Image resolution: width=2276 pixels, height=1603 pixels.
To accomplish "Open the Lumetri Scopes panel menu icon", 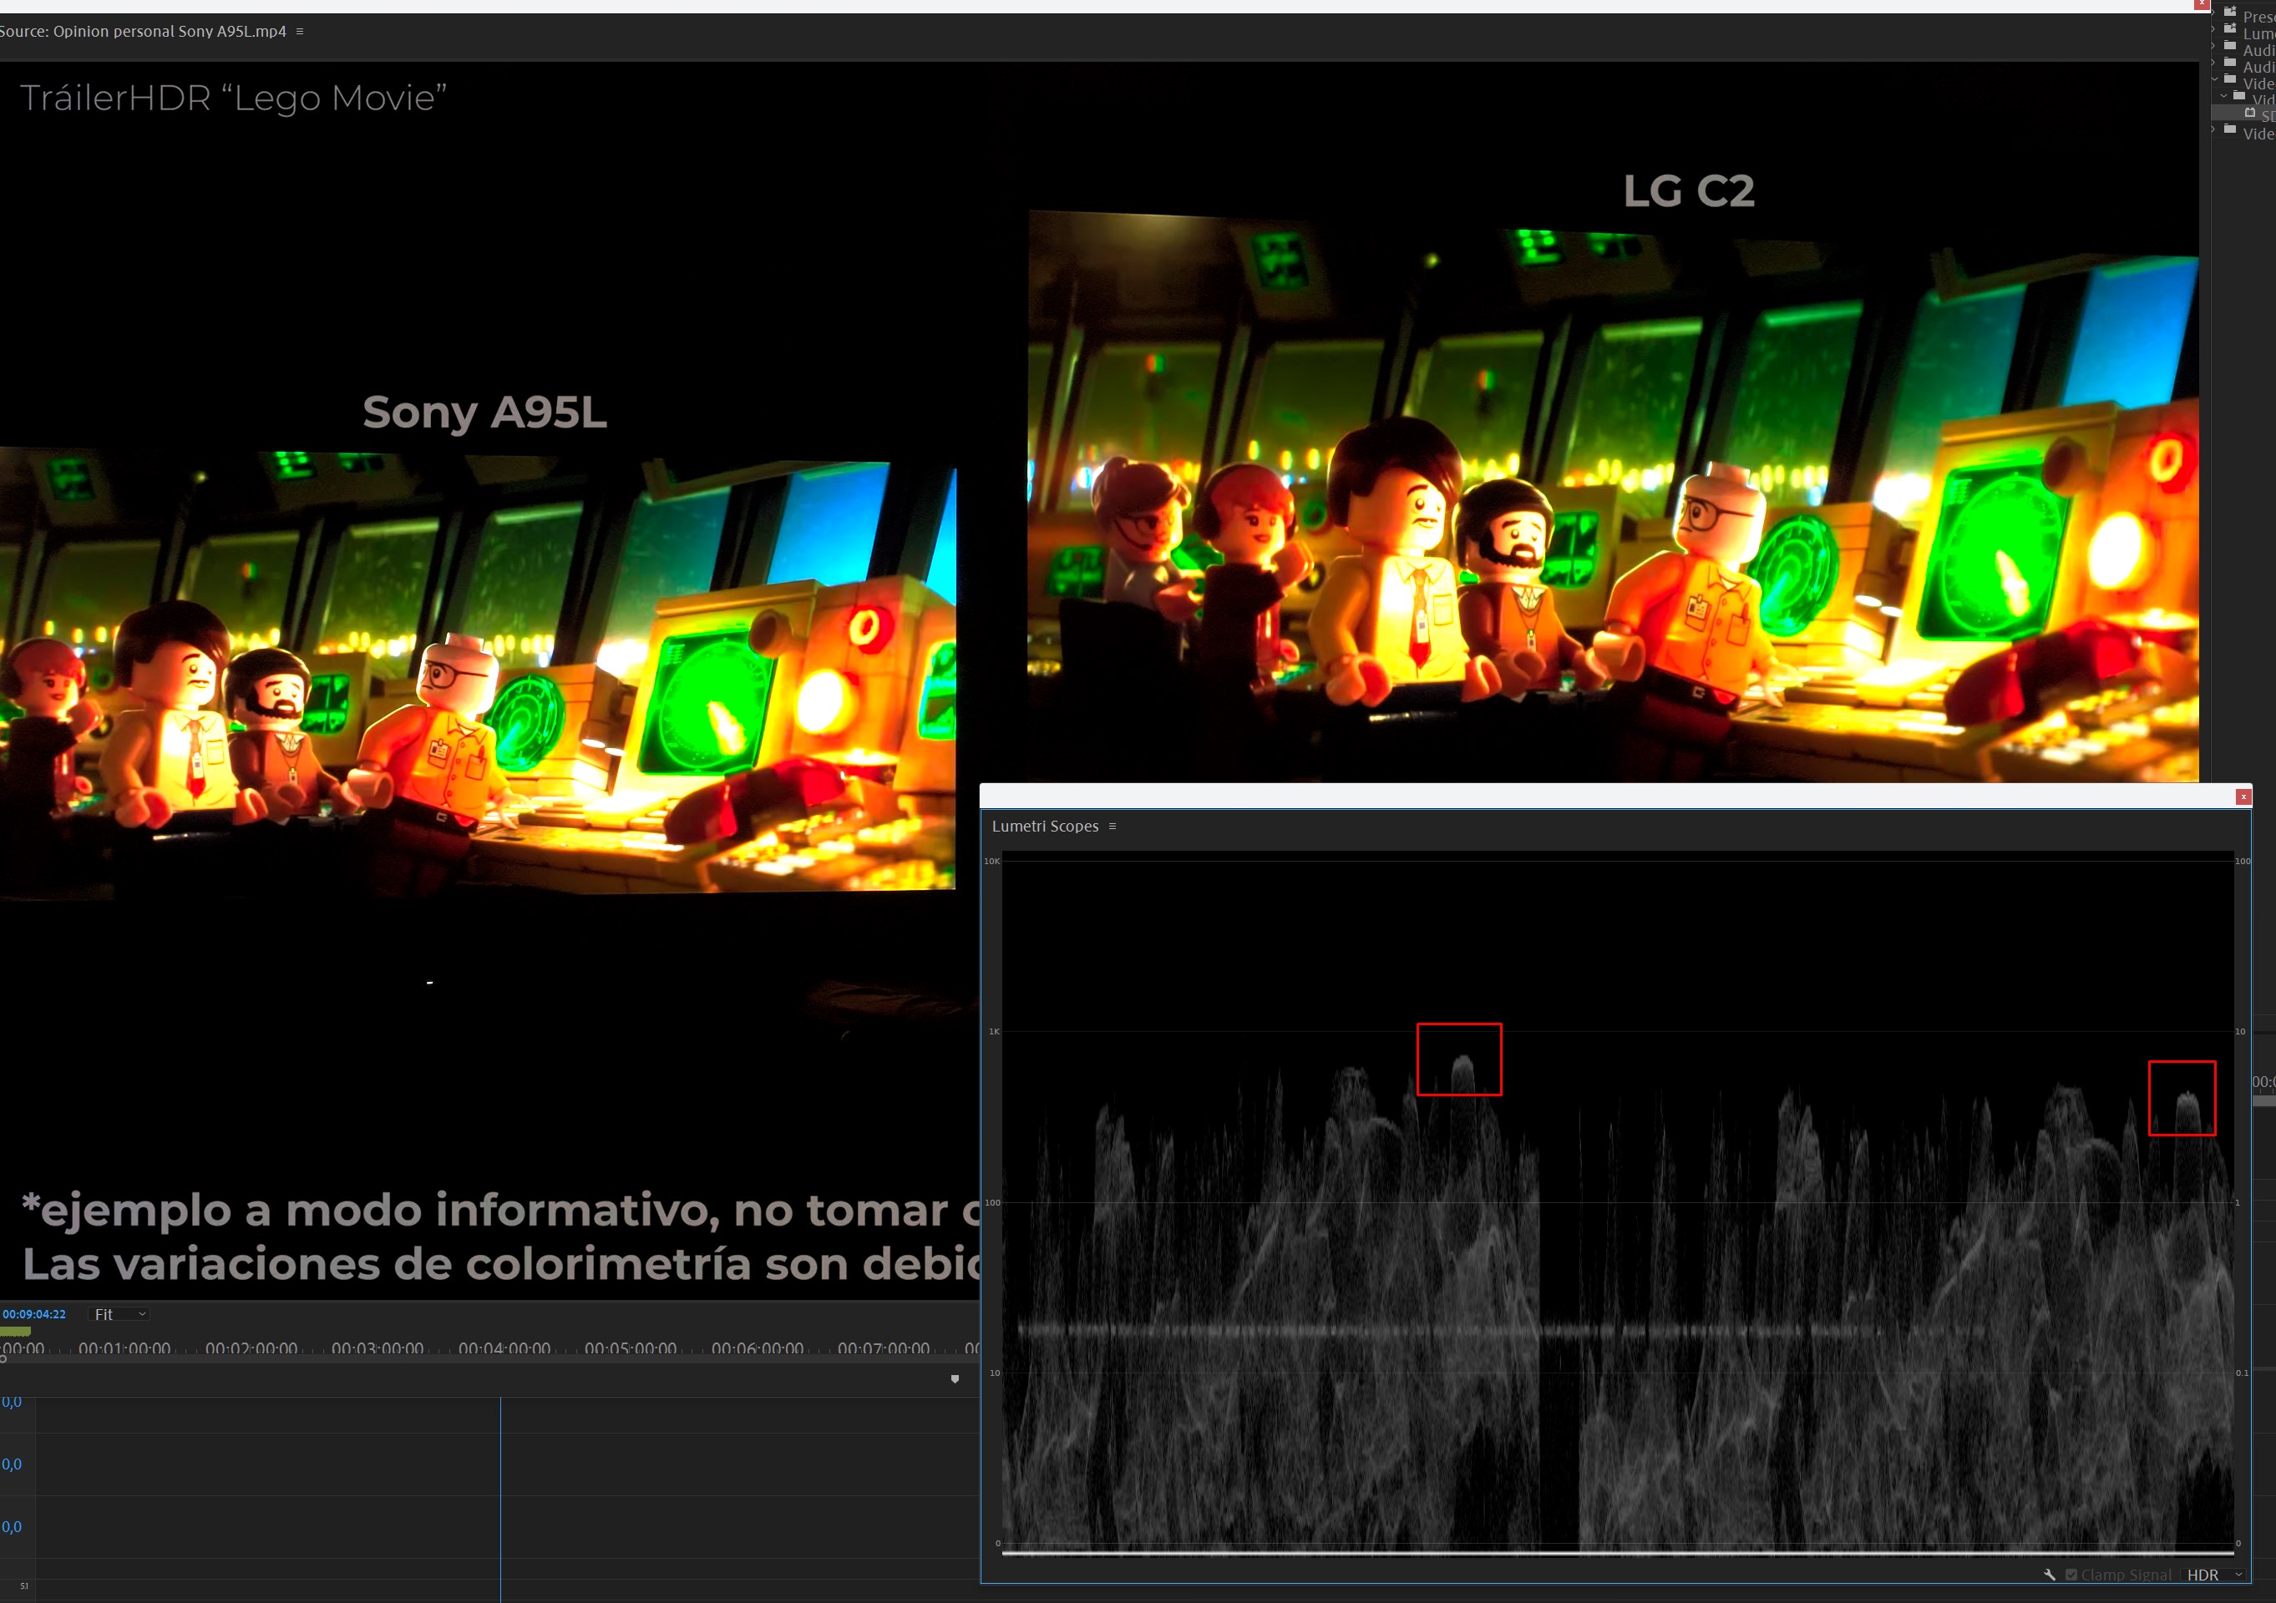I will (x=1113, y=827).
